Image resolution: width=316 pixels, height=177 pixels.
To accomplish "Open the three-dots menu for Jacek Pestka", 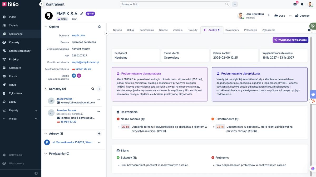I will tap(99, 100).
